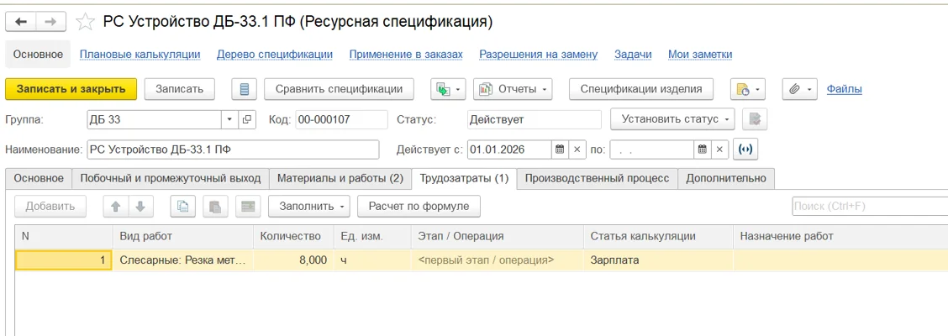The width and height of the screenshot is (948, 336).
Task: Click the Добавить button
Action: (x=50, y=206)
